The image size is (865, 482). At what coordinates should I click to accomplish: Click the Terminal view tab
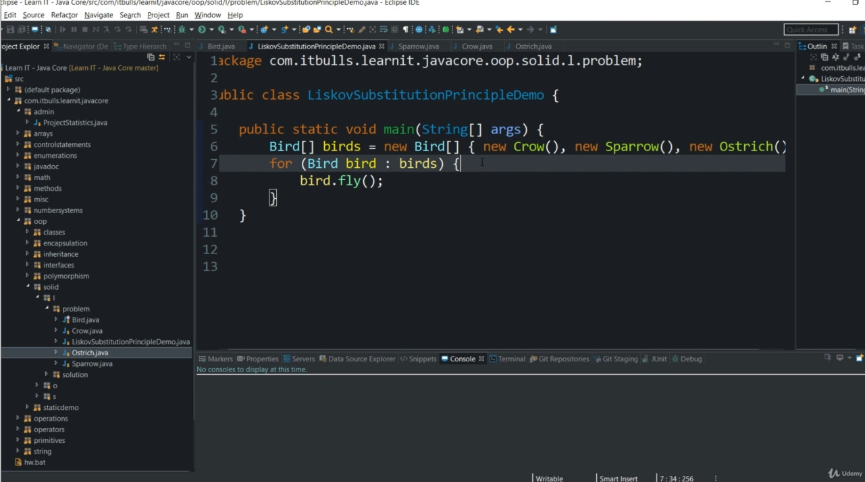coord(511,359)
